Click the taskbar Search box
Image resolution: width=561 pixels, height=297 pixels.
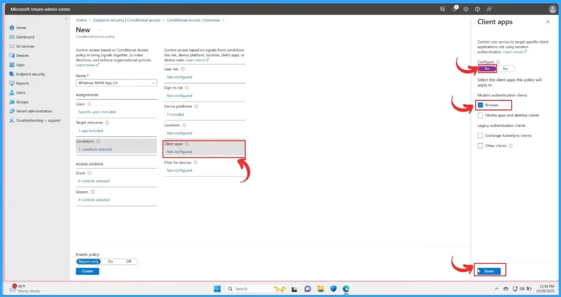point(256,289)
